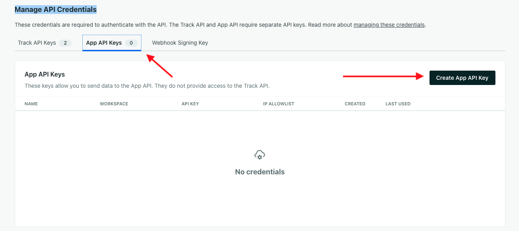Click the '2' count badge on Track API Keys
This screenshot has width=519, height=231.
click(66, 43)
